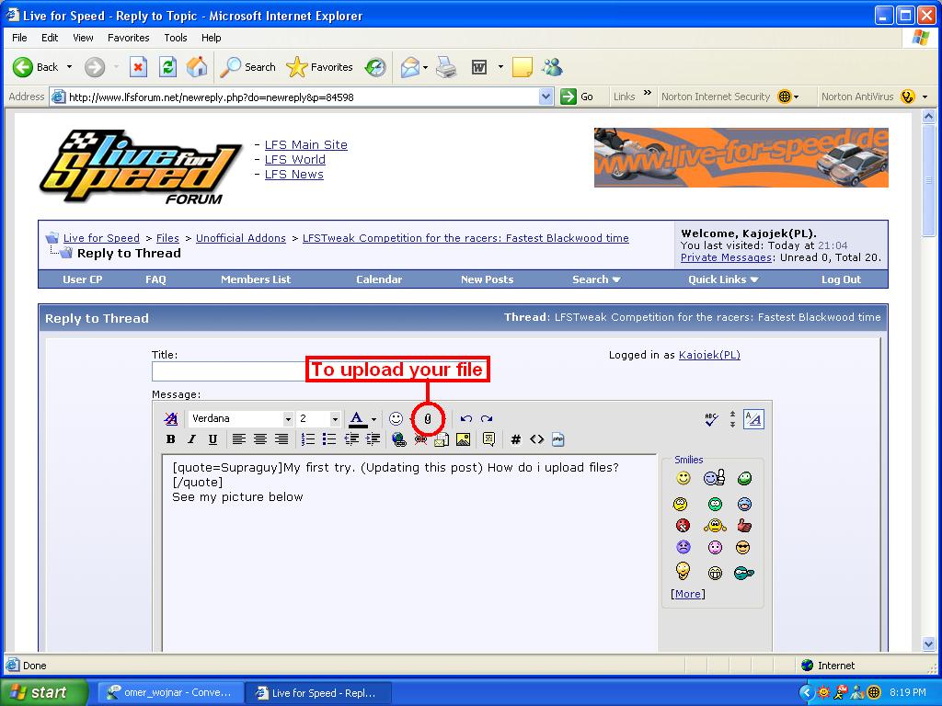
Task: Click the Print icon in toolbar
Action: click(446, 66)
